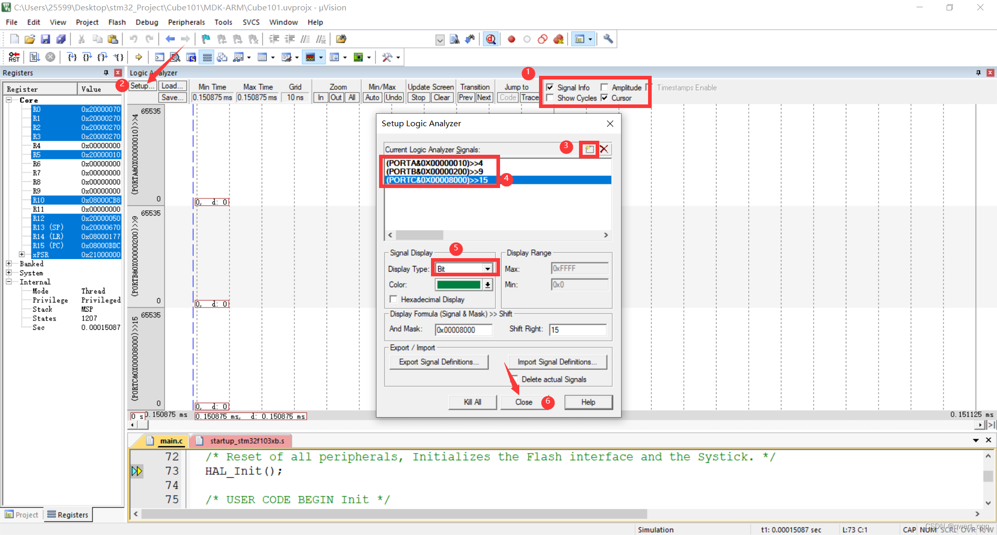
Task: Insert breakpoint with solid red circle icon
Action: pyautogui.click(x=511, y=39)
